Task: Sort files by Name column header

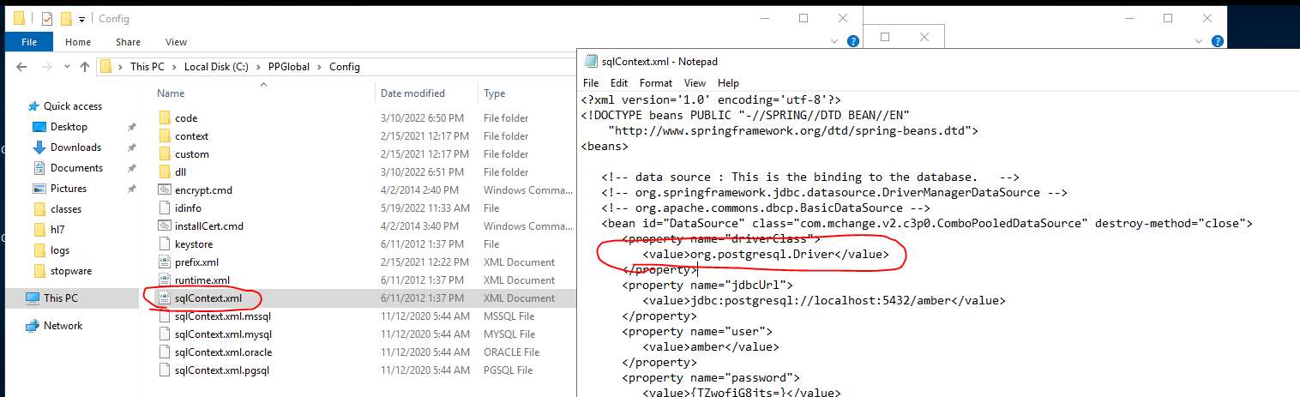Action: click(171, 93)
